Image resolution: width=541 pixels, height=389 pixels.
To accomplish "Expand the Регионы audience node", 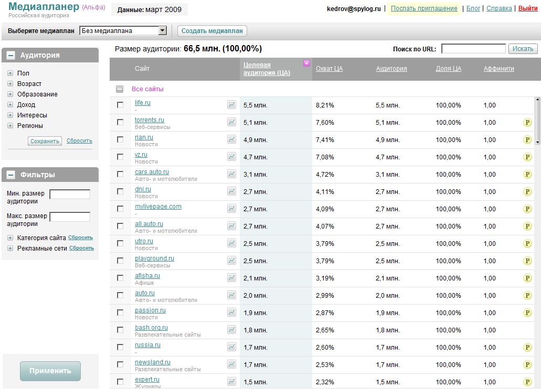I will [10, 125].
